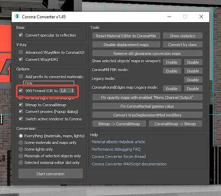Screen dimensions: 221x196
Task: Disable show selected objects' maps in viewport
Action: click(193, 62)
